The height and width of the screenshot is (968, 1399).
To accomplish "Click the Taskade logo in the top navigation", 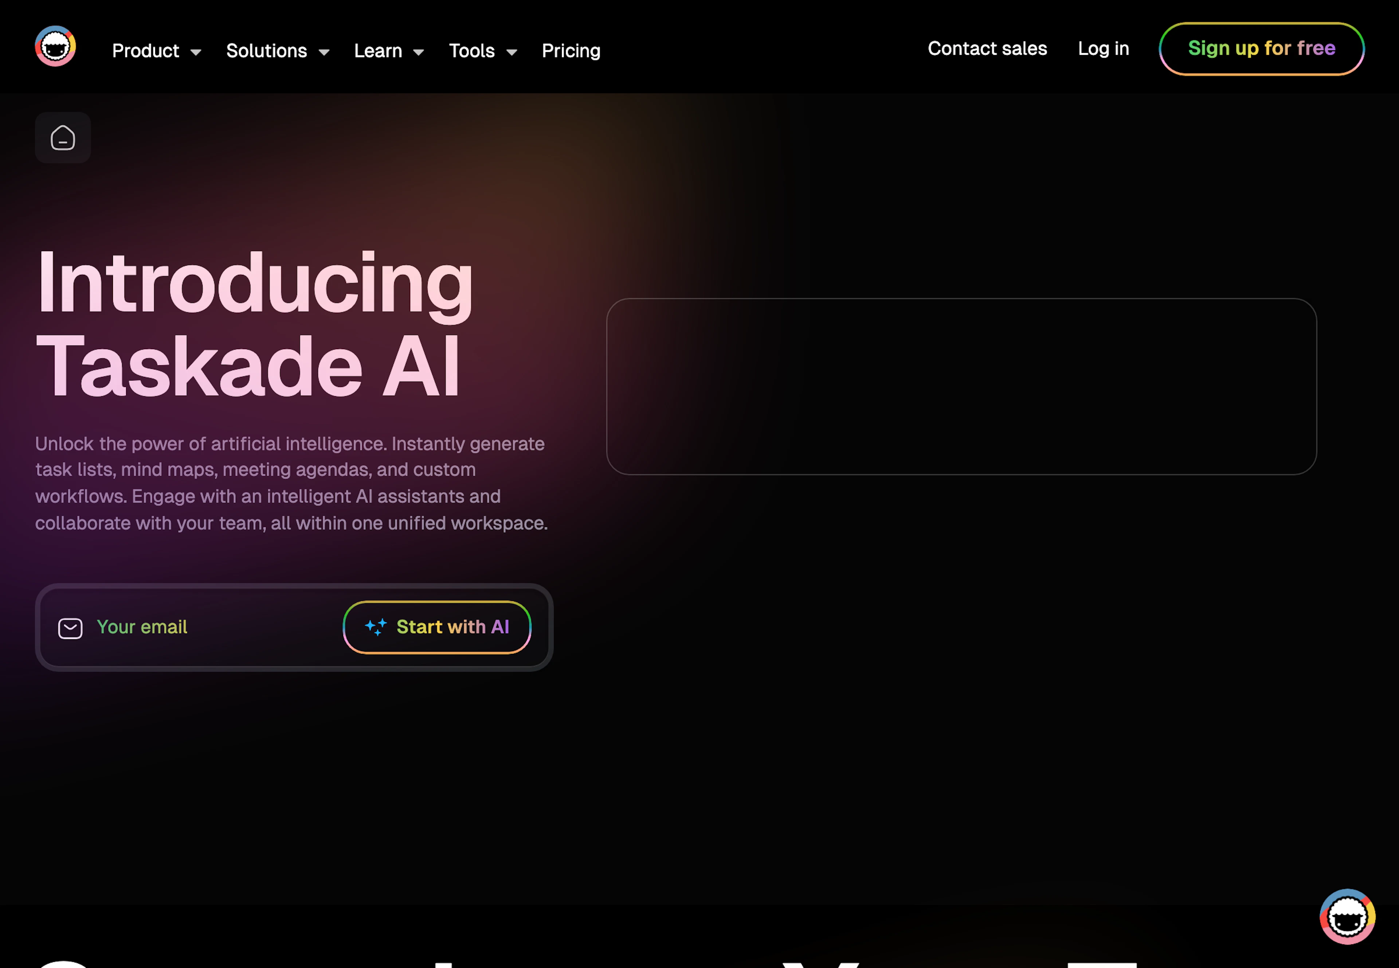I will 55,47.
